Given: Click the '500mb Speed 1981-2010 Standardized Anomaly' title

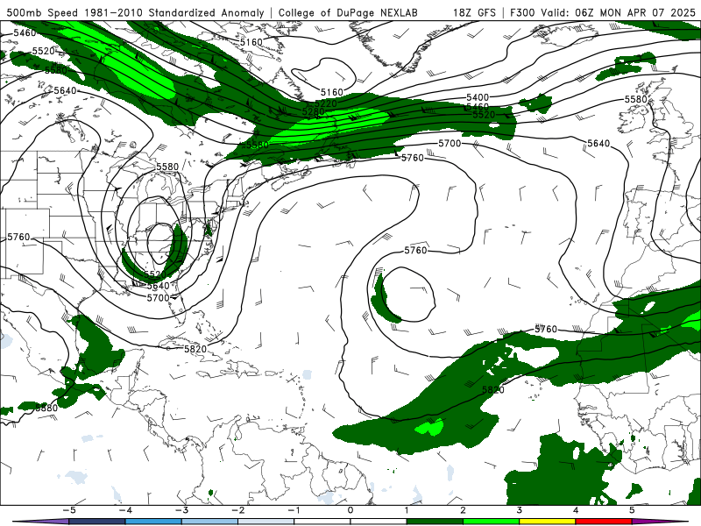Looking at the screenshot, I should pyautogui.click(x=135, y=12).
